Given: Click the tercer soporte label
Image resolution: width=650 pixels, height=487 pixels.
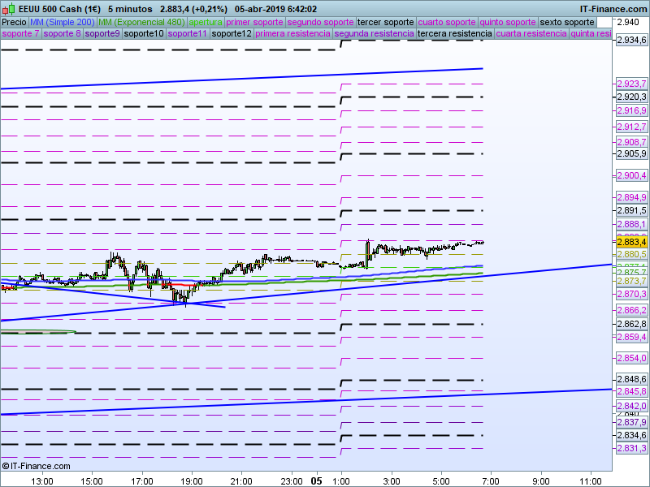Looking at the screenshot, I should tap(385, 23).
